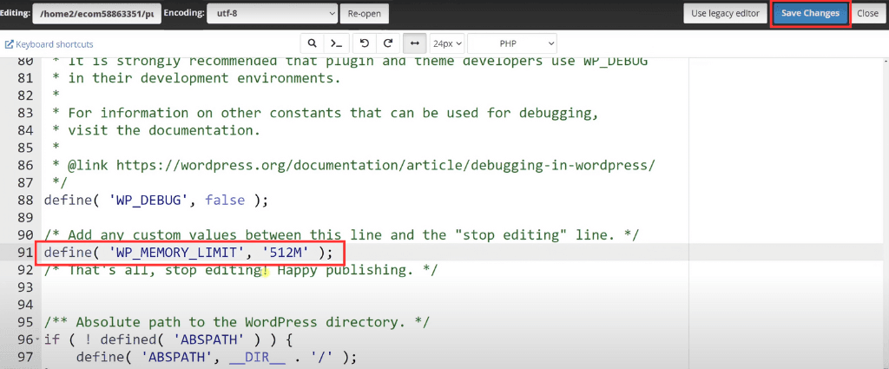Click the WP_MEMORY_LIMIT define line
Screen dimensions: 889x369
[x=188, y=253]
